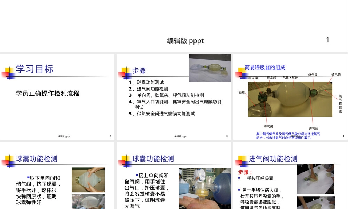Screen dimensions: 348x209
Task: Click the text 学员正确操作检测流程
Action: [48, 93]
